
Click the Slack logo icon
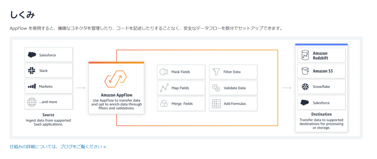coord(32,71)
